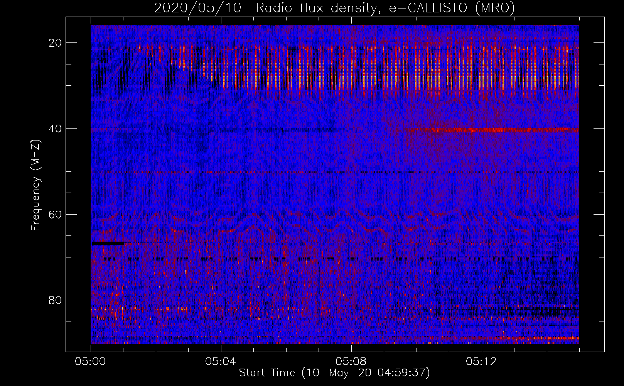Click the 60 frequency tick label
The image size is (624, 386).
tap(56, 214)
